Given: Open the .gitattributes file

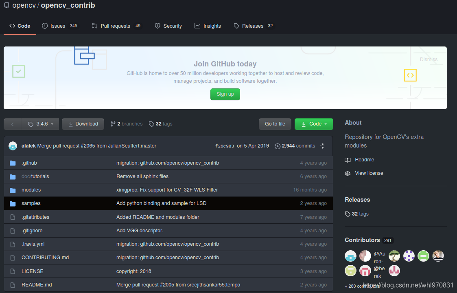Looking at the screenshot, I should [x=35, y=217].
